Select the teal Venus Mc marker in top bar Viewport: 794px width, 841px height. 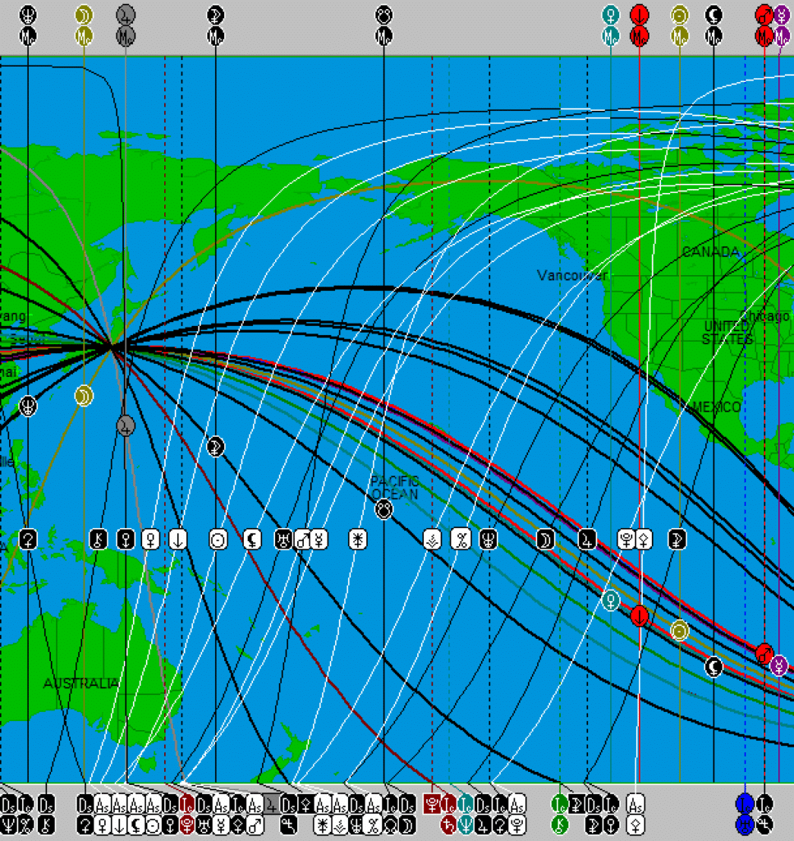(x=610, y=36)
